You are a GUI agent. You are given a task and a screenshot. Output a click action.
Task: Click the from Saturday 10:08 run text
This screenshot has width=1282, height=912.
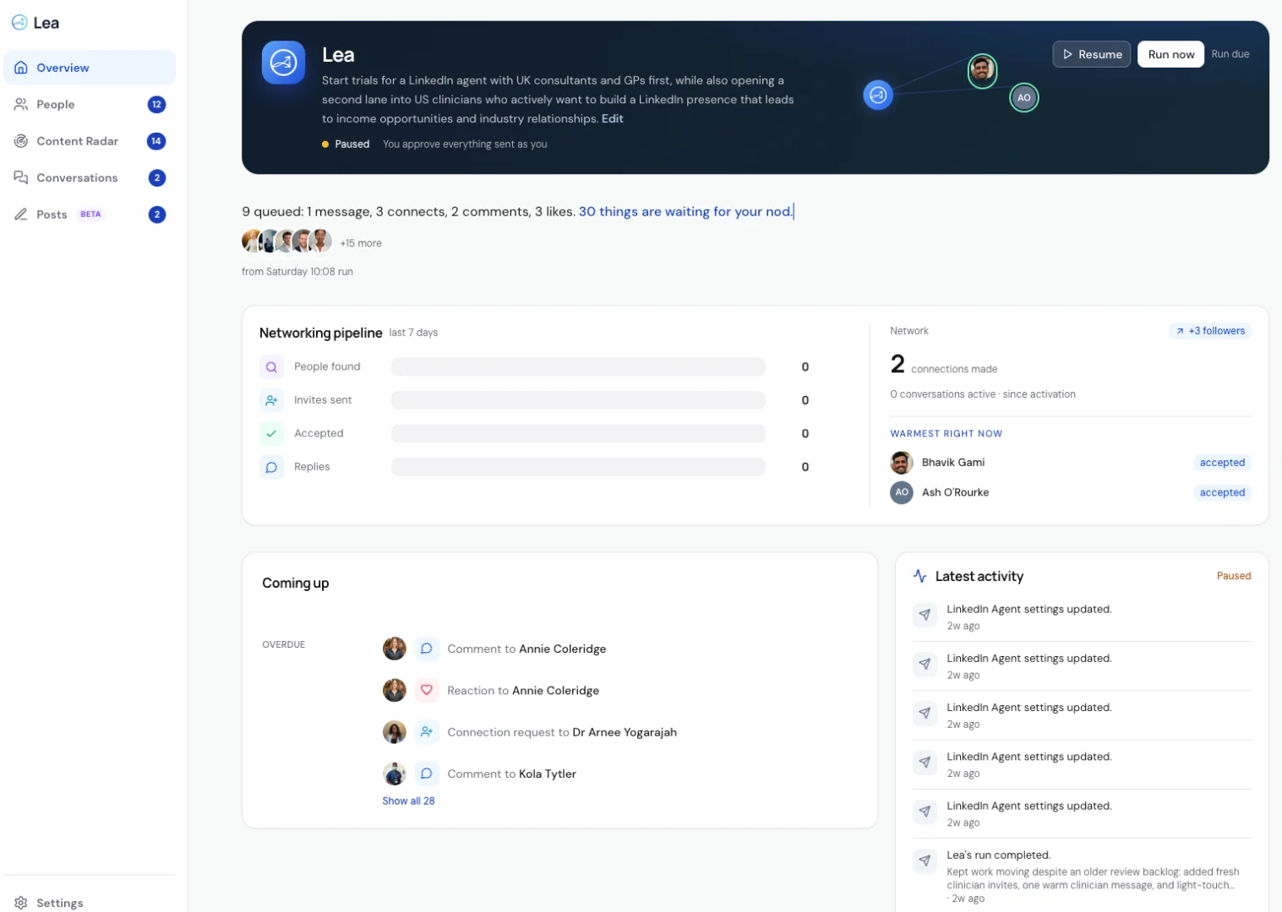pos(297,272)
